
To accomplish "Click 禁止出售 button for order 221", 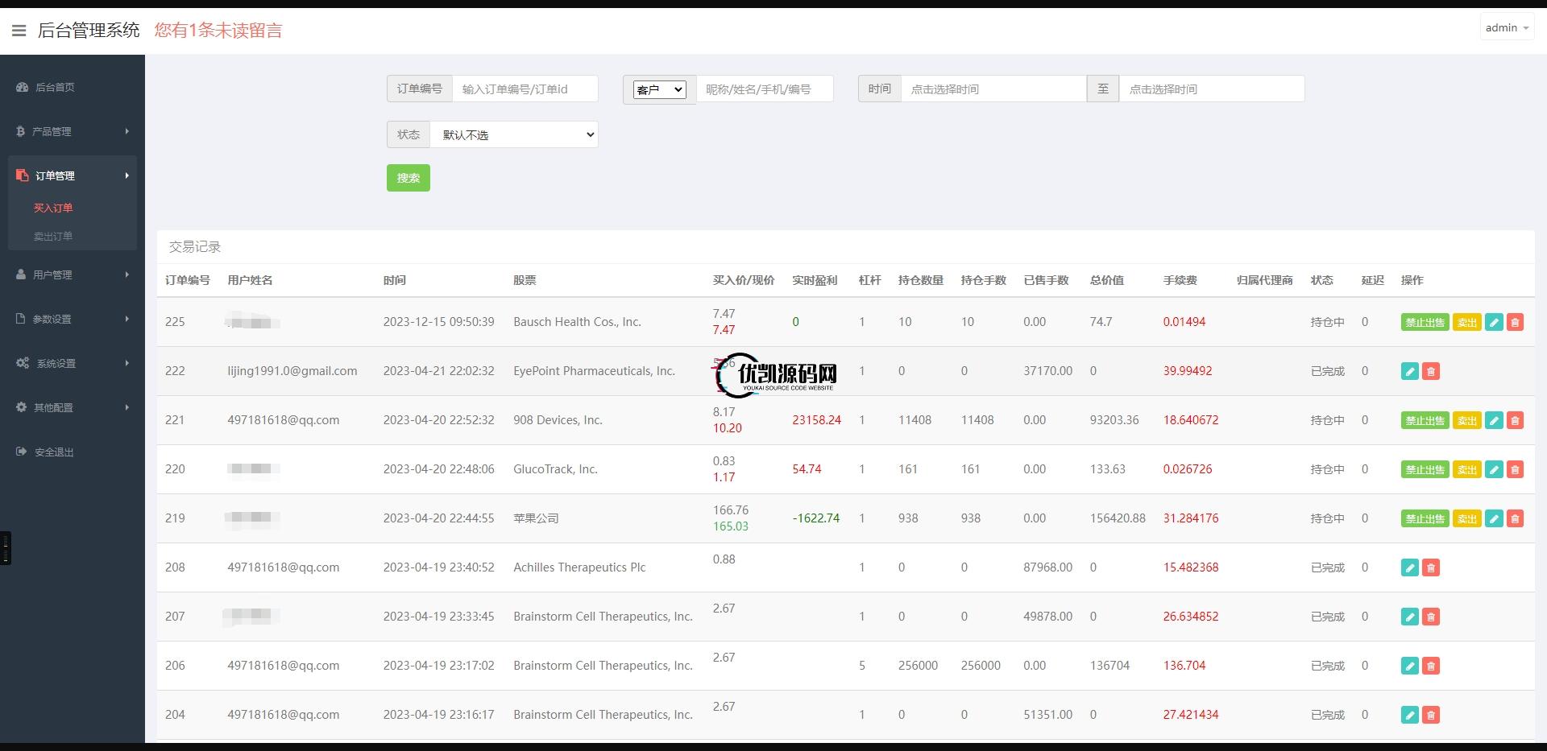I will [x=1424, y=420].
